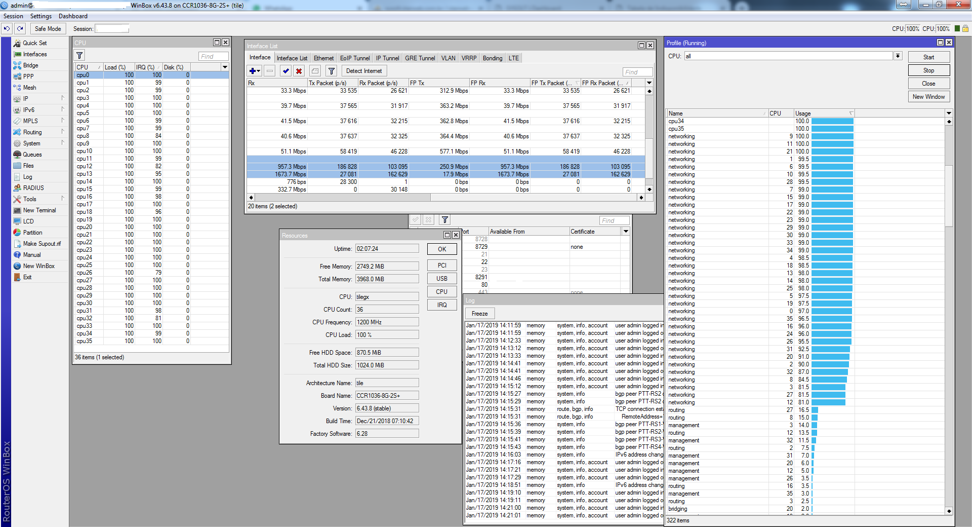
Task: Switch to the Ethernet tab
Action: (323, 58)
